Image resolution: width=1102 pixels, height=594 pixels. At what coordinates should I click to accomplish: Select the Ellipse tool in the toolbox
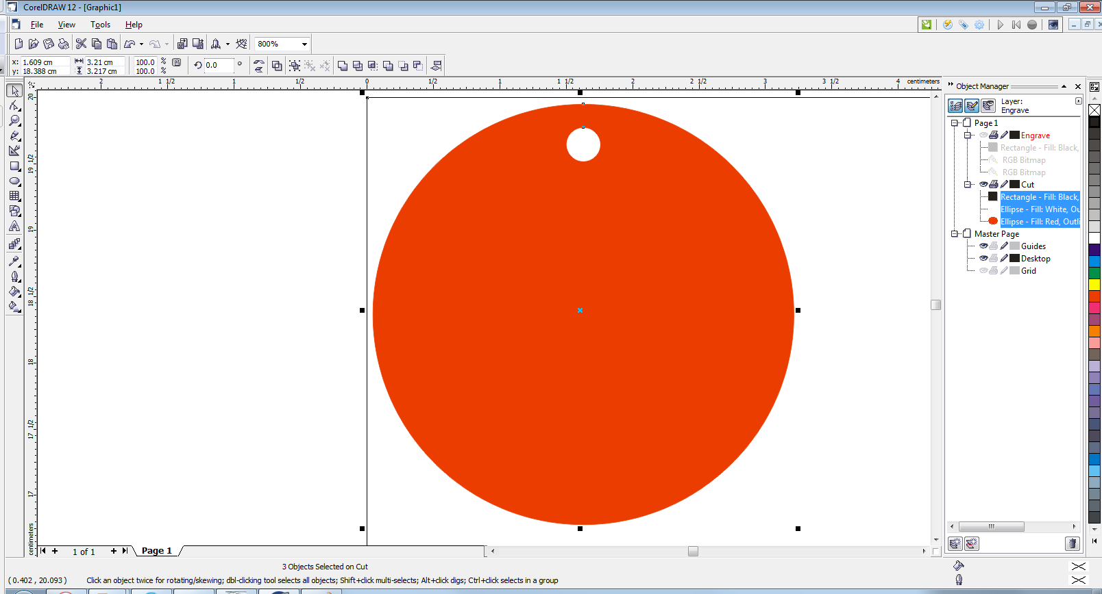(x=14, y=181)
